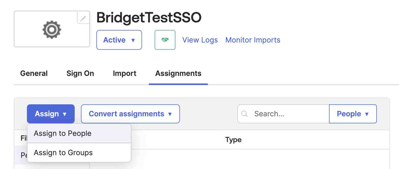
Task: Open Monitor Imports
Action: point(253,40)
